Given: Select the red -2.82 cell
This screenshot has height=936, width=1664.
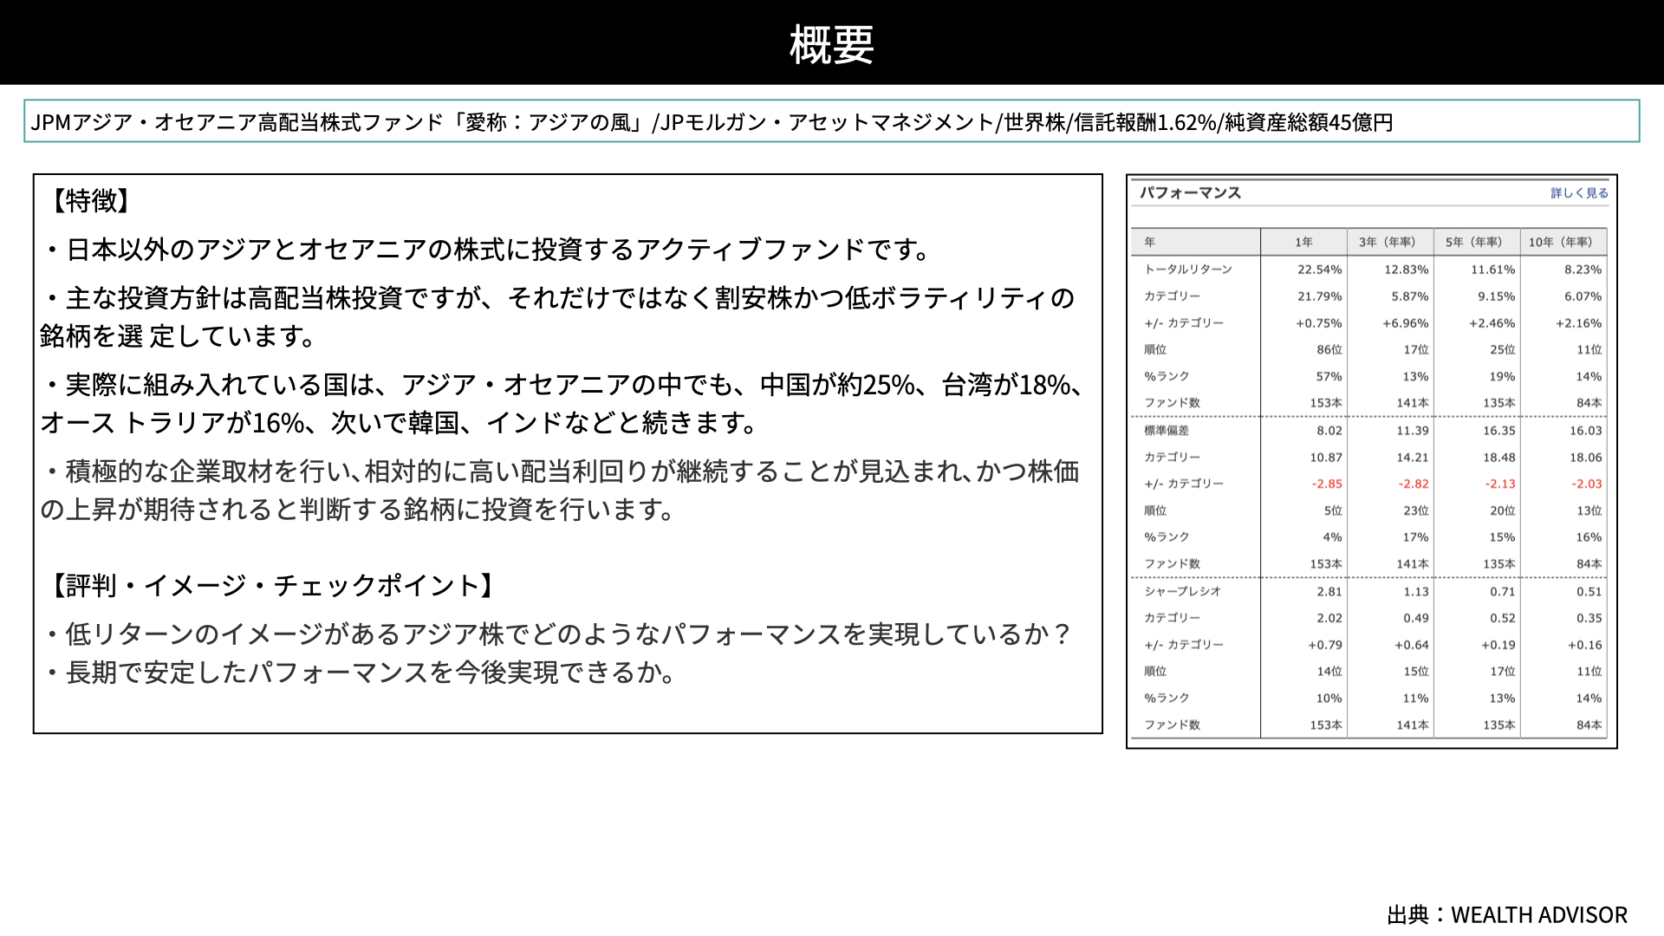Looking at the screenshot, I should point(1414,484).
